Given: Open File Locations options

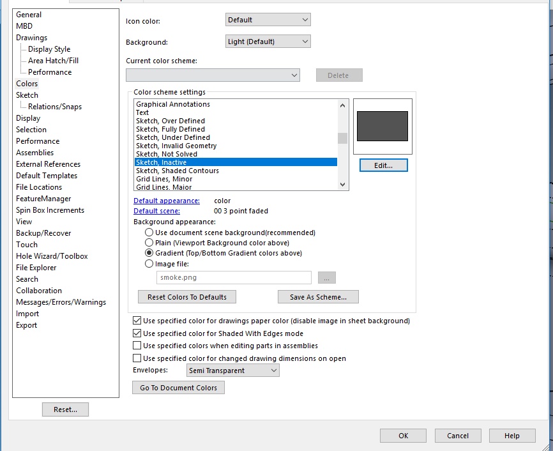Looking at the screenshot, I should coord(39,187).
